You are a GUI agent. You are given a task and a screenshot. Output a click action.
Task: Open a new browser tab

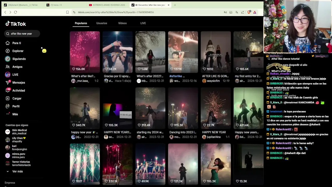pyautogui.click(x=175, y=5)
